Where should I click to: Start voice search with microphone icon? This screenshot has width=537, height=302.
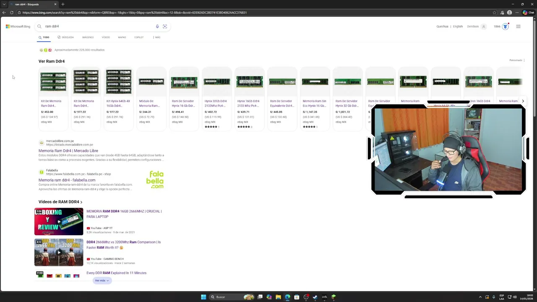tap(157, 26)
